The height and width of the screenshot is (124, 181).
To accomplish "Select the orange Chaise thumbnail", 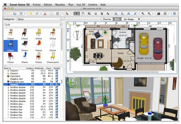I will point(39,46).
